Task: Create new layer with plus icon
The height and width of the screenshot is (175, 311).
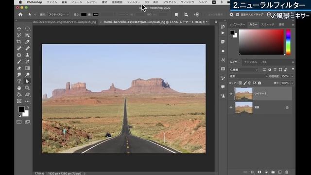Action: tap(280, 172)
